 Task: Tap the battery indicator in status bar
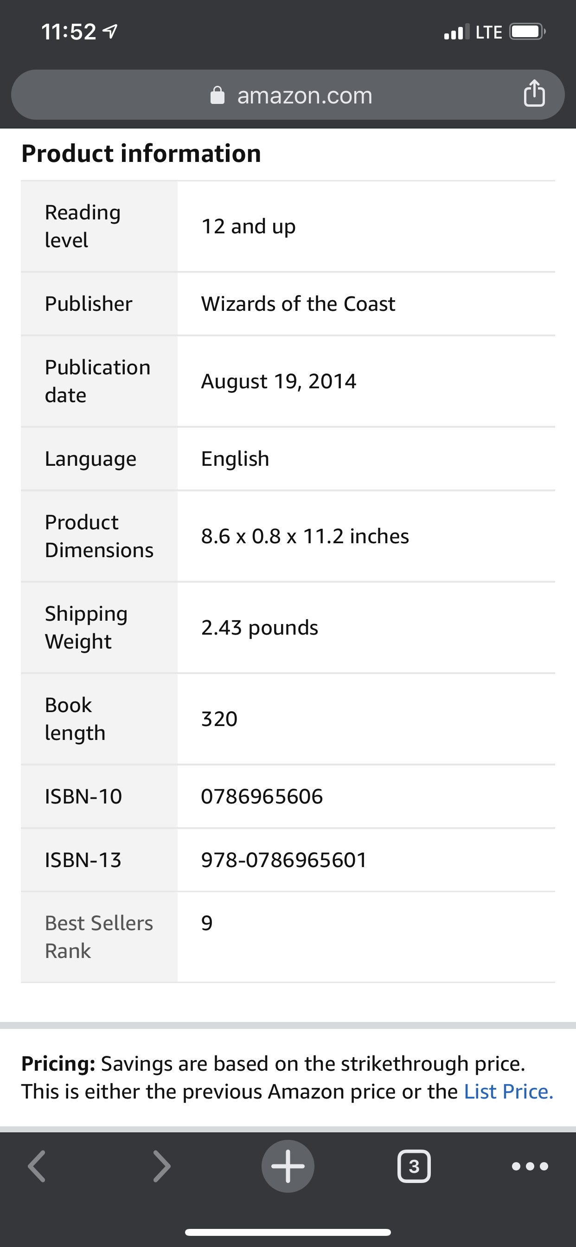527,32
